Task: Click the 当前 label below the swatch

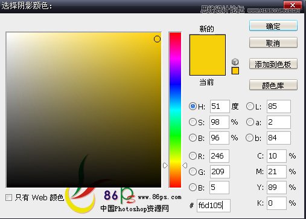Action: [x=206, y=82]
